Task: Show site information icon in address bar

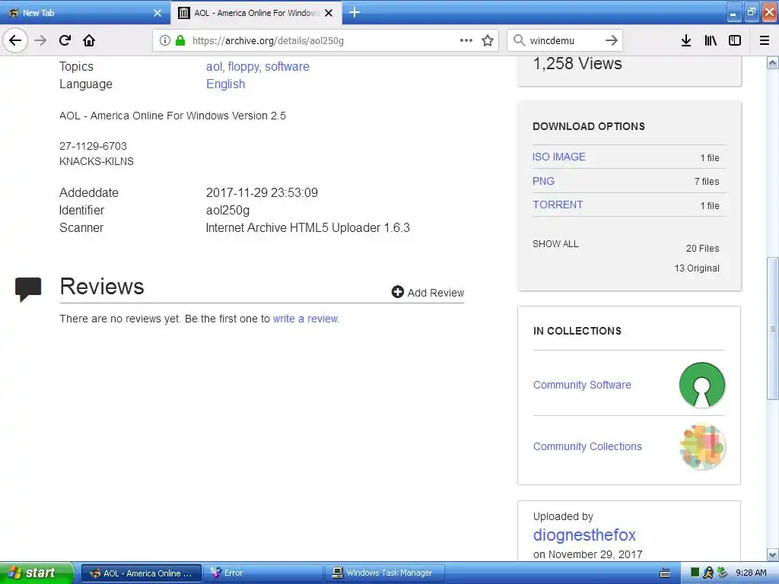Action: 165,40
